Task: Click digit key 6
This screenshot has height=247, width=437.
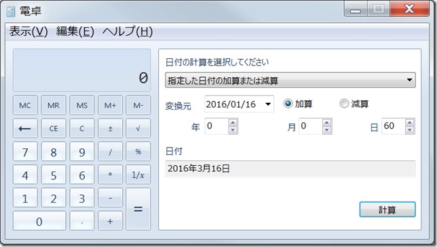Action: point(82,175)
